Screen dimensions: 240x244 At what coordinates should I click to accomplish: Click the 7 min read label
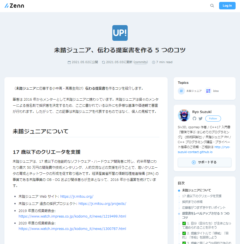click(x=164, y=62)
